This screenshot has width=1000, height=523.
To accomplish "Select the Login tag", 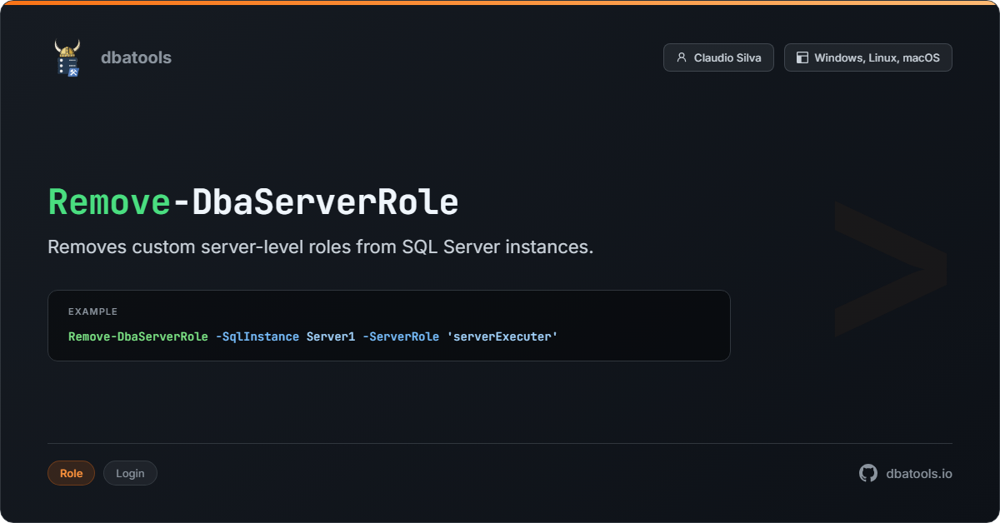I will pos(130,473).
